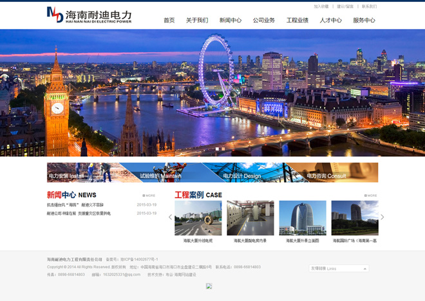Open the 公司业务 menu item
This screenshot has width=425, height=301.
[x=264, y=21]
